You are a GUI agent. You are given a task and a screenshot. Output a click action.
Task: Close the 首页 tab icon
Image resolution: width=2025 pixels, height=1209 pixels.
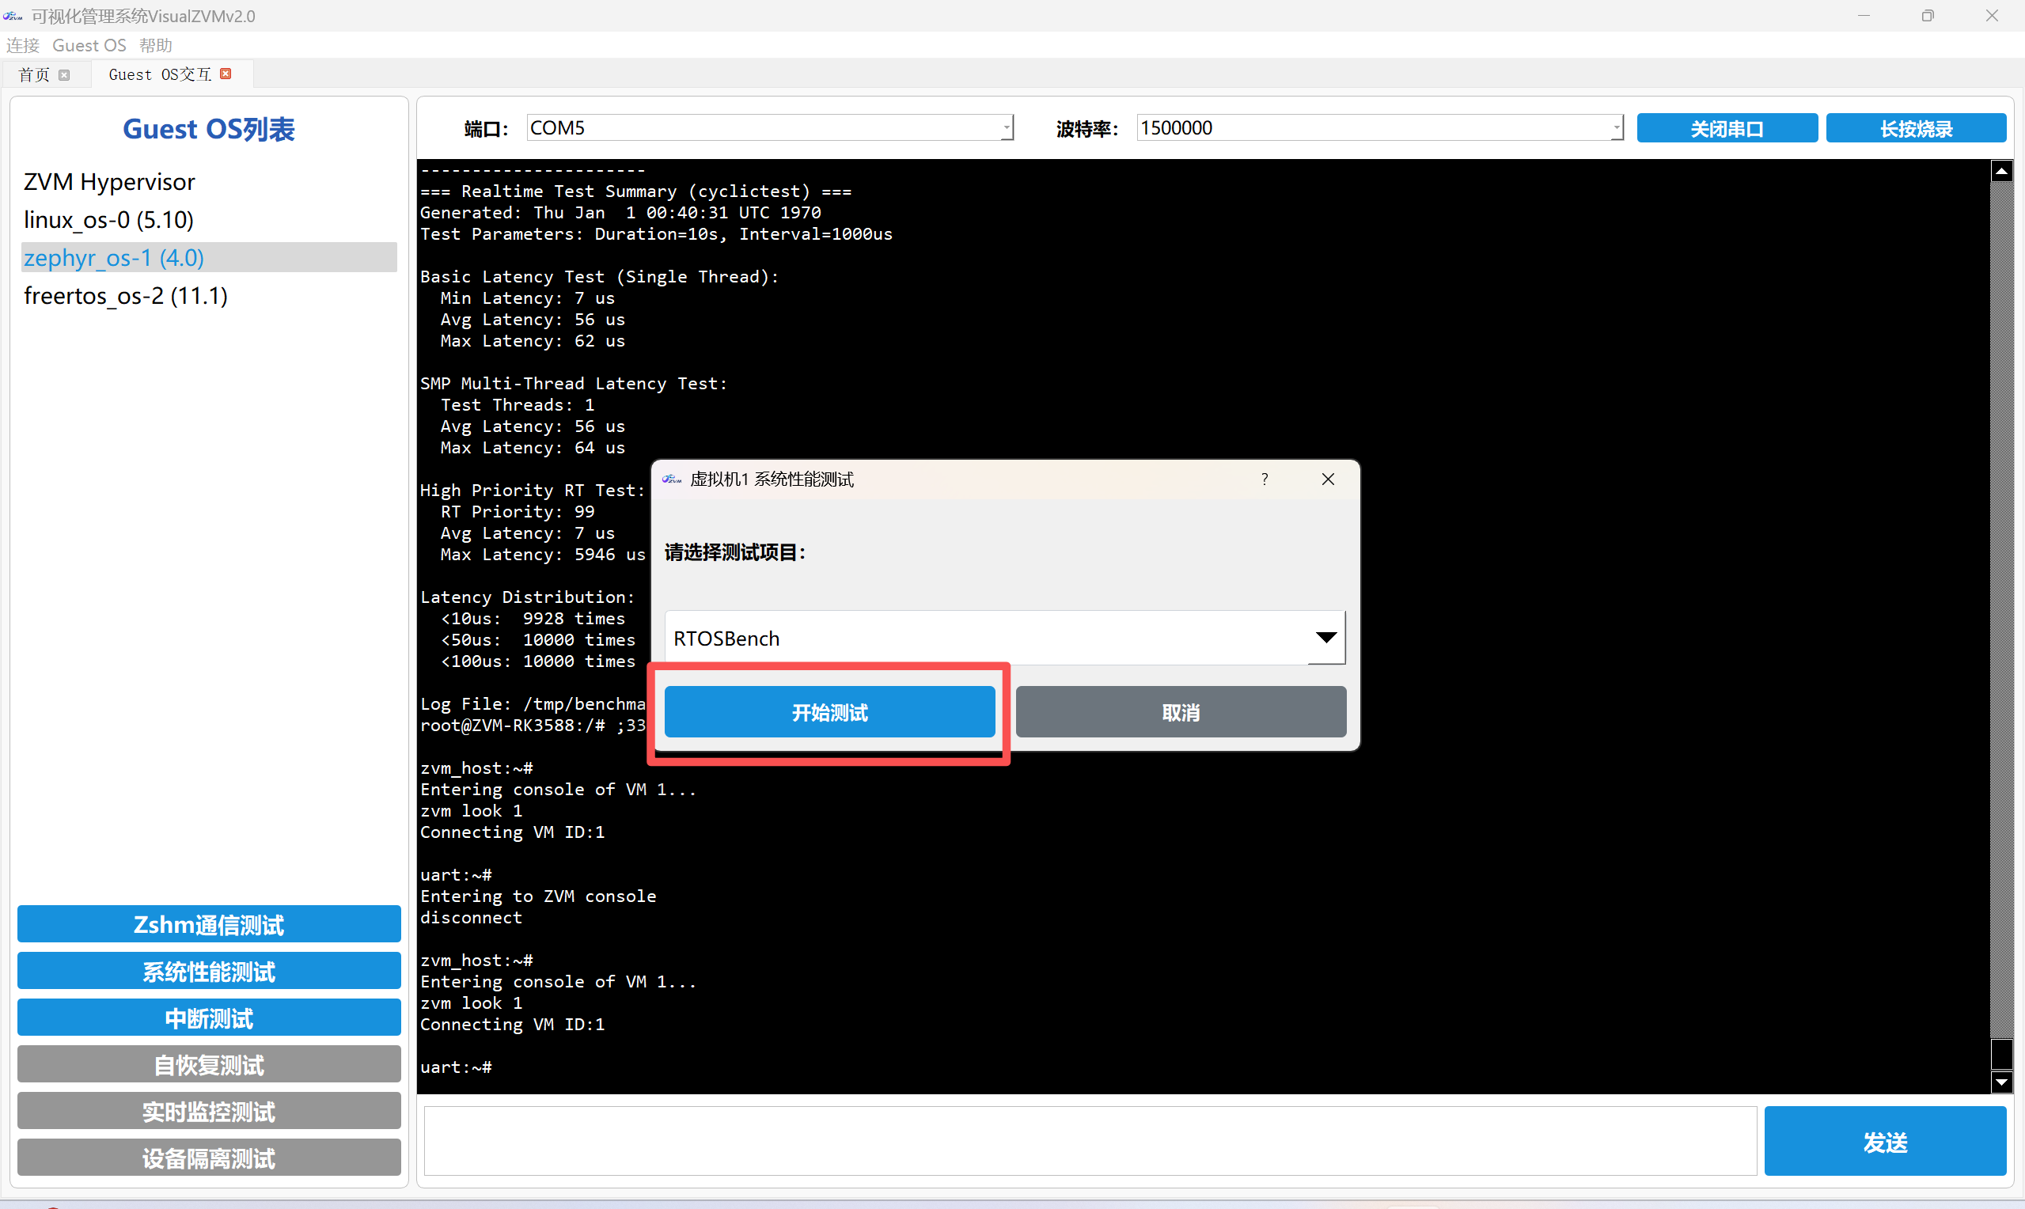click(64, 75)
